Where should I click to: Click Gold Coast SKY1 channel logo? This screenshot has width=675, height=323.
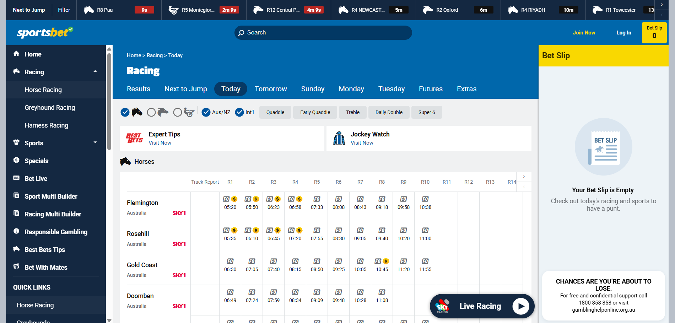tap(179, 275)
